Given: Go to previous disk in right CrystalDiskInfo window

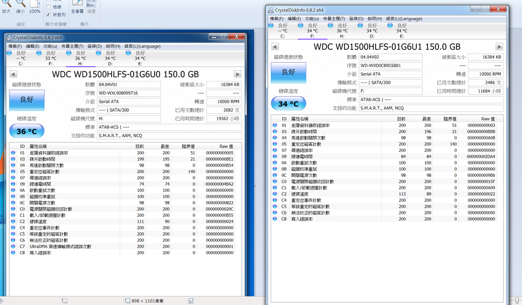Looking at the screenshot, I should (x=275, y=47).
